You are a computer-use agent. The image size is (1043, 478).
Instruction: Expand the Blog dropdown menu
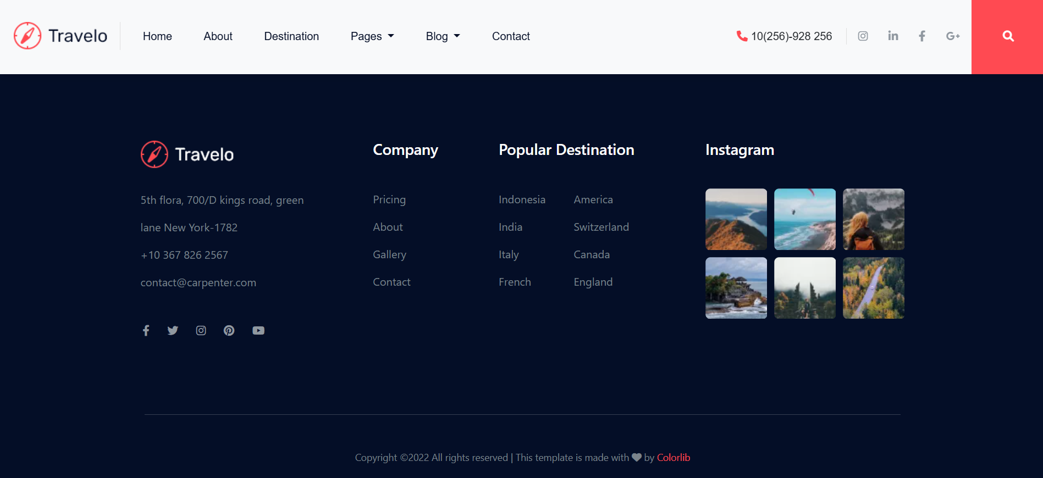[x=443, y=36]
